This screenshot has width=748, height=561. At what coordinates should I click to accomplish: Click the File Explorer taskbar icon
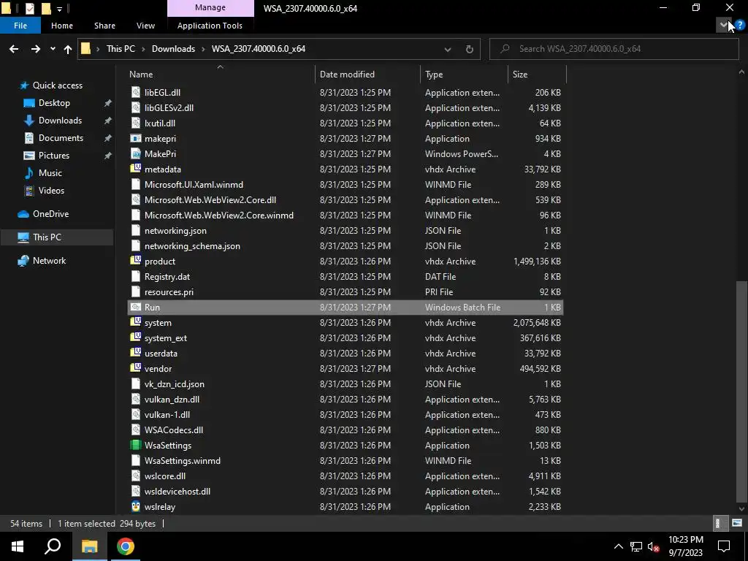click(89, 546)
